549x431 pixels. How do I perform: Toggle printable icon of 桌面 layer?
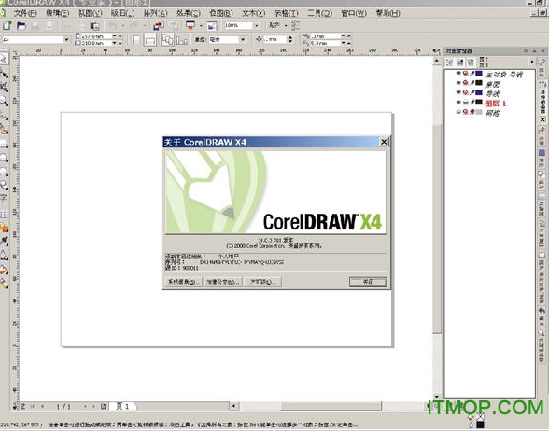(466, 83)
